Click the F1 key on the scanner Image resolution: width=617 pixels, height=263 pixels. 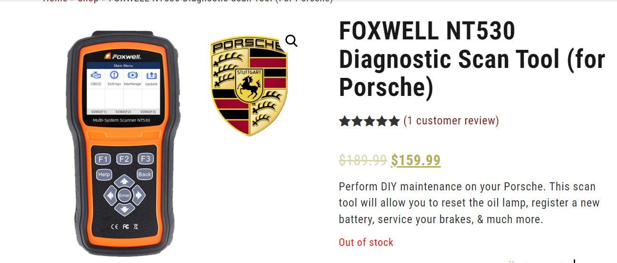tap(103, 159)
